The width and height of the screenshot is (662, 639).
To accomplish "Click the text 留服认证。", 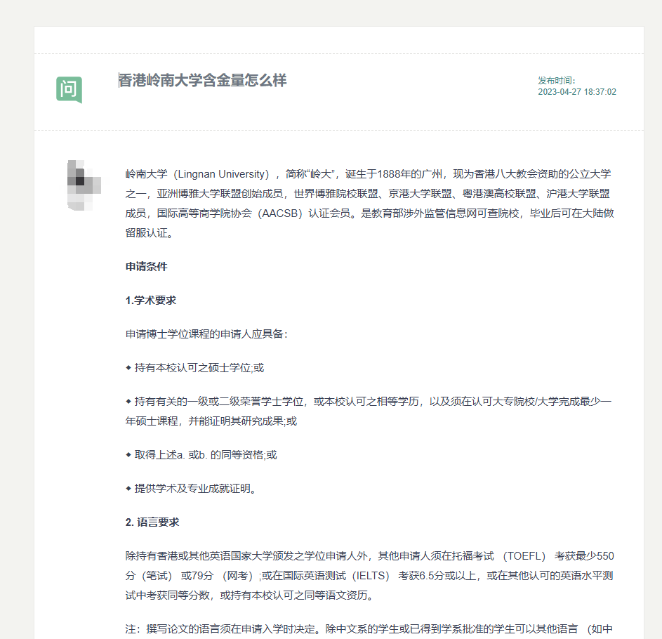I will pos(150,233).
